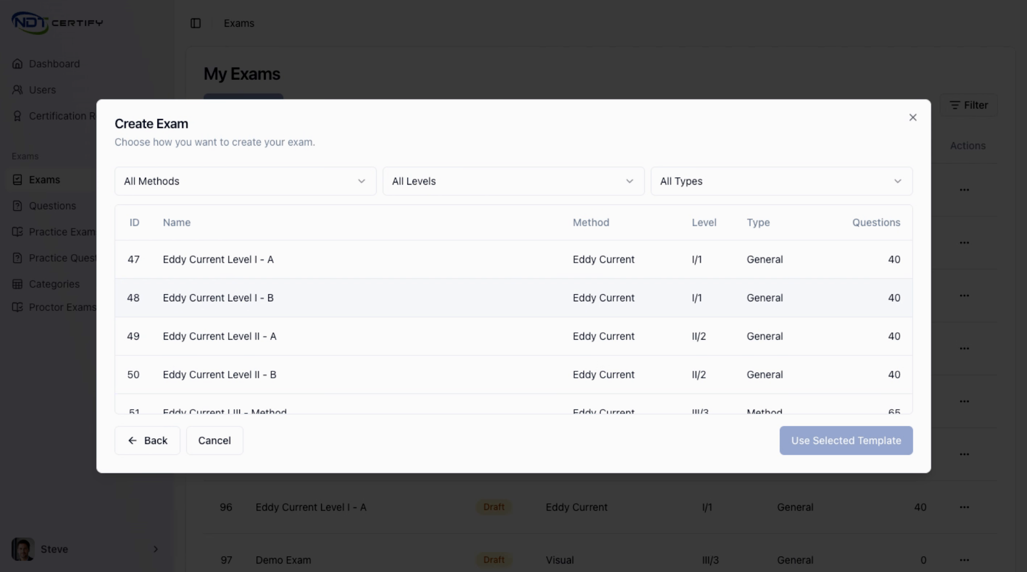Open actions menu for Demo Exam row

pyautogui.click(x=964, y=560)
